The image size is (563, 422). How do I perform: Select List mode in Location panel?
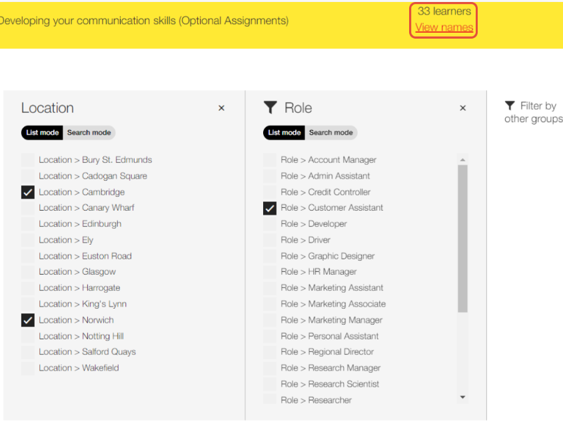coord(42,133)
